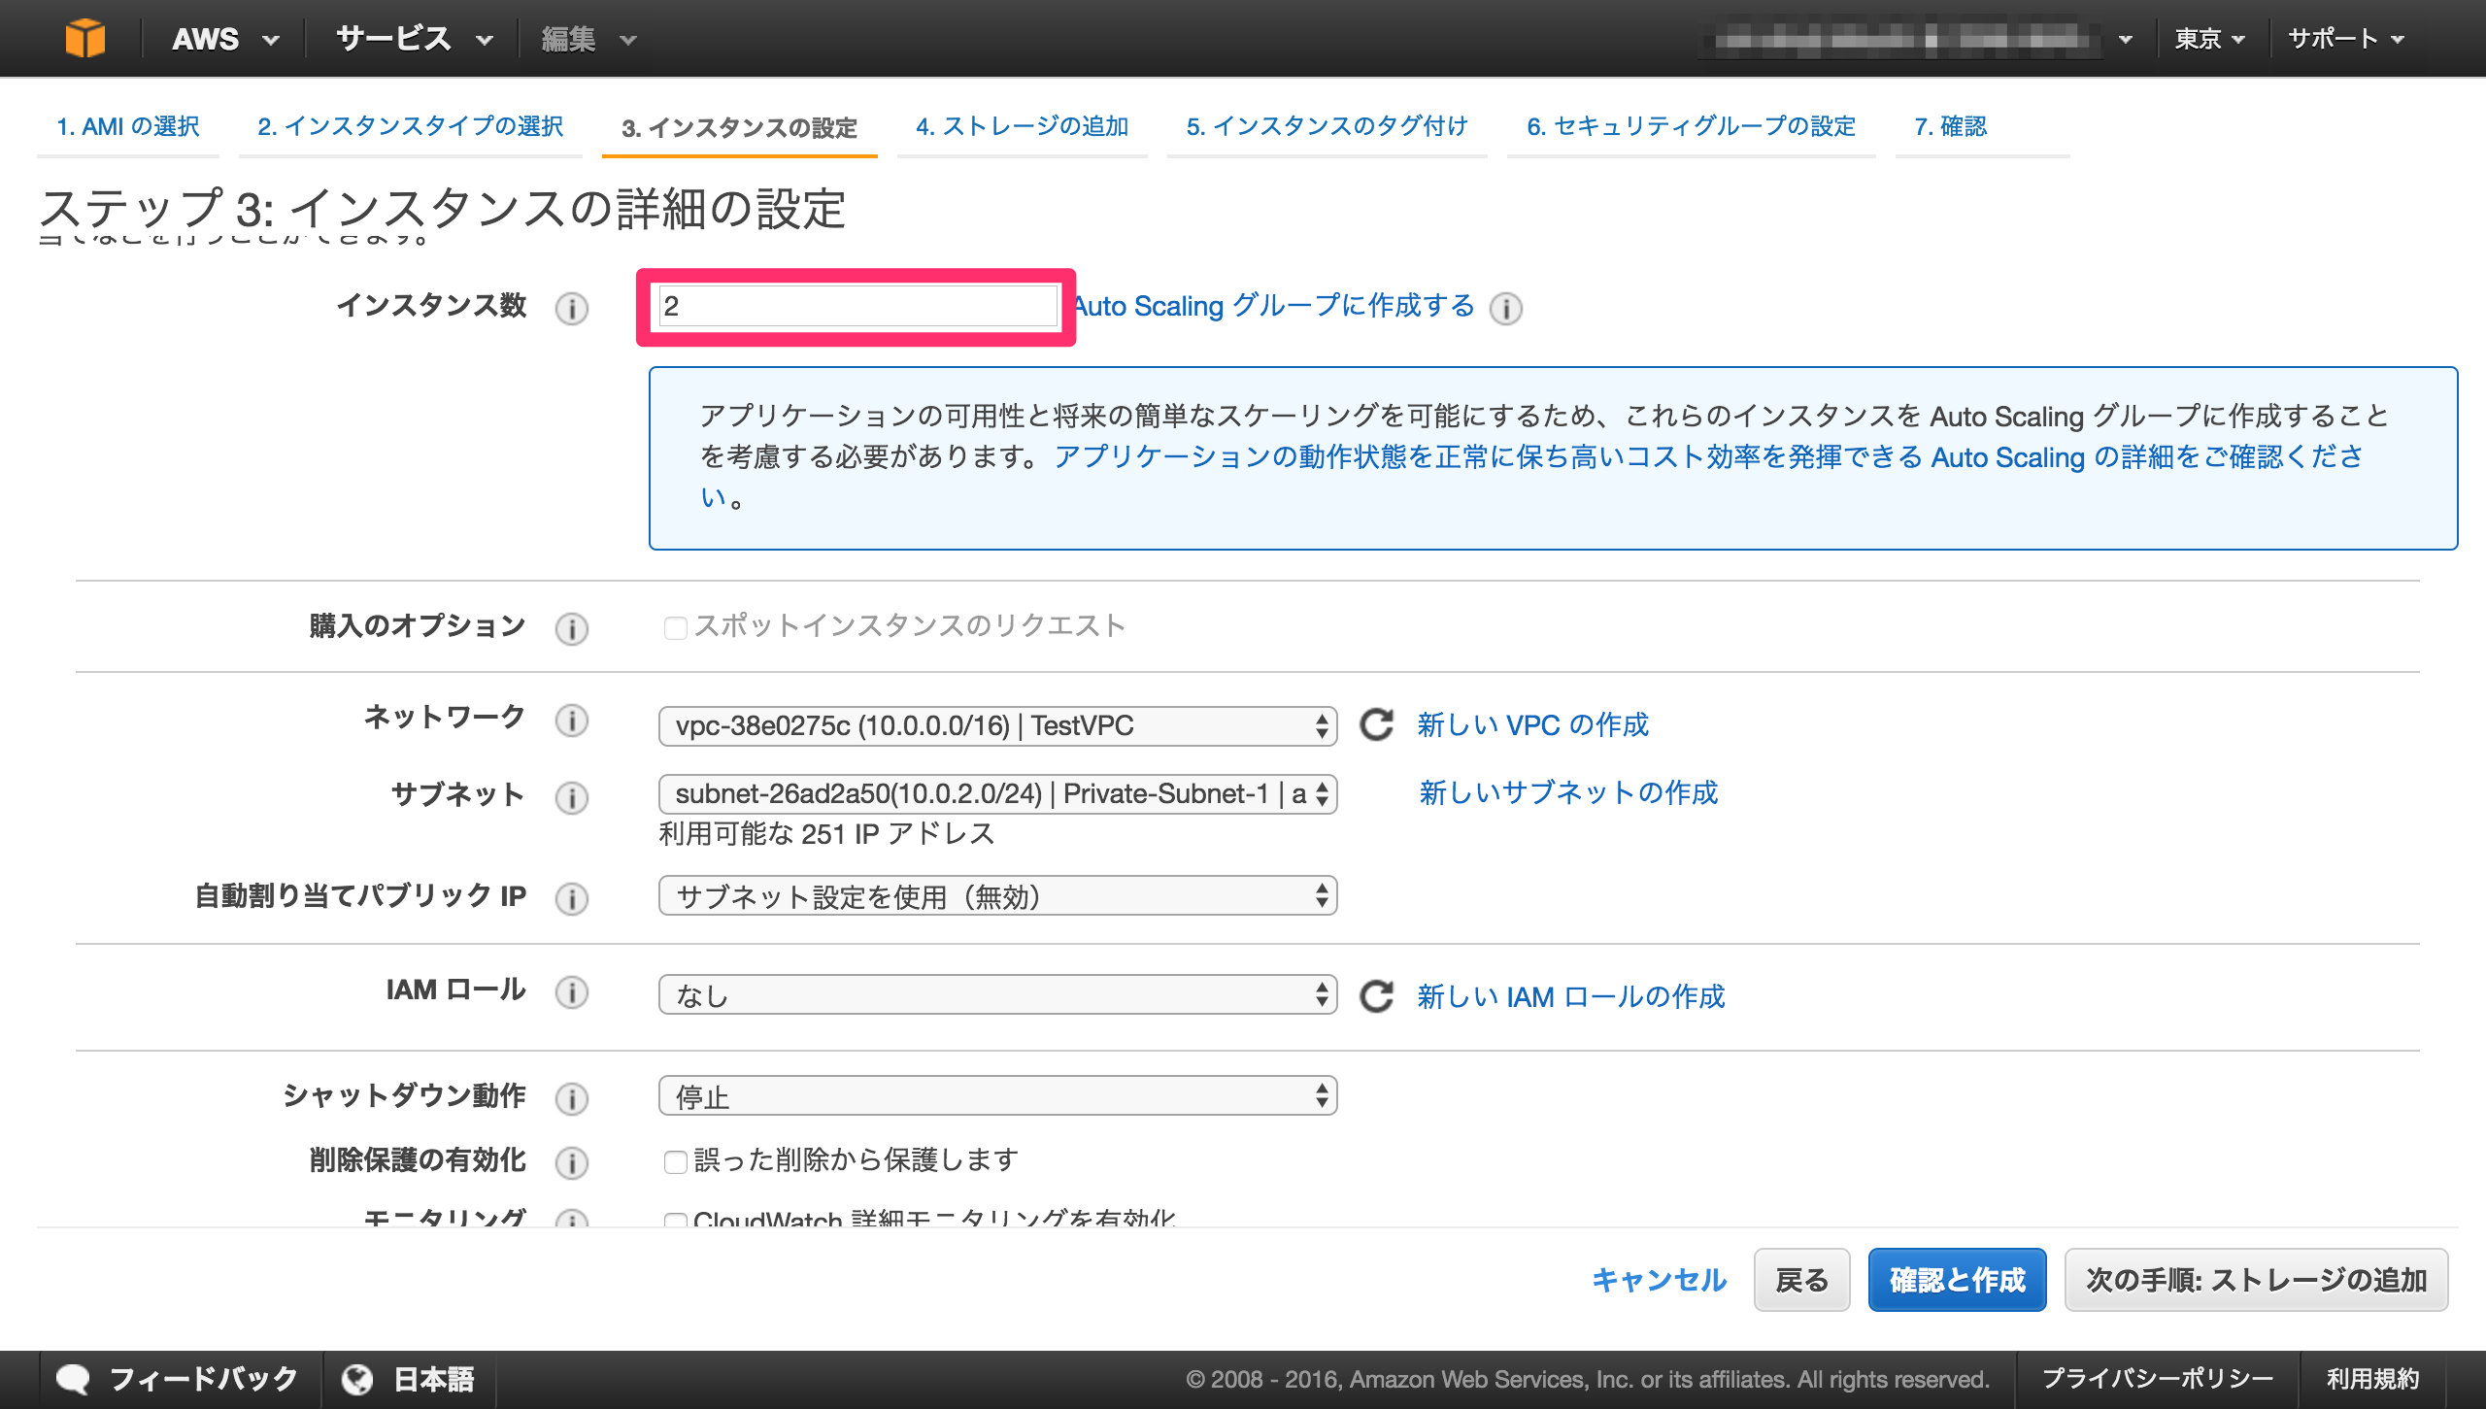Click 新しい VPC の作成 link
This screenshot has height=1409, width=2486.
1532,724
